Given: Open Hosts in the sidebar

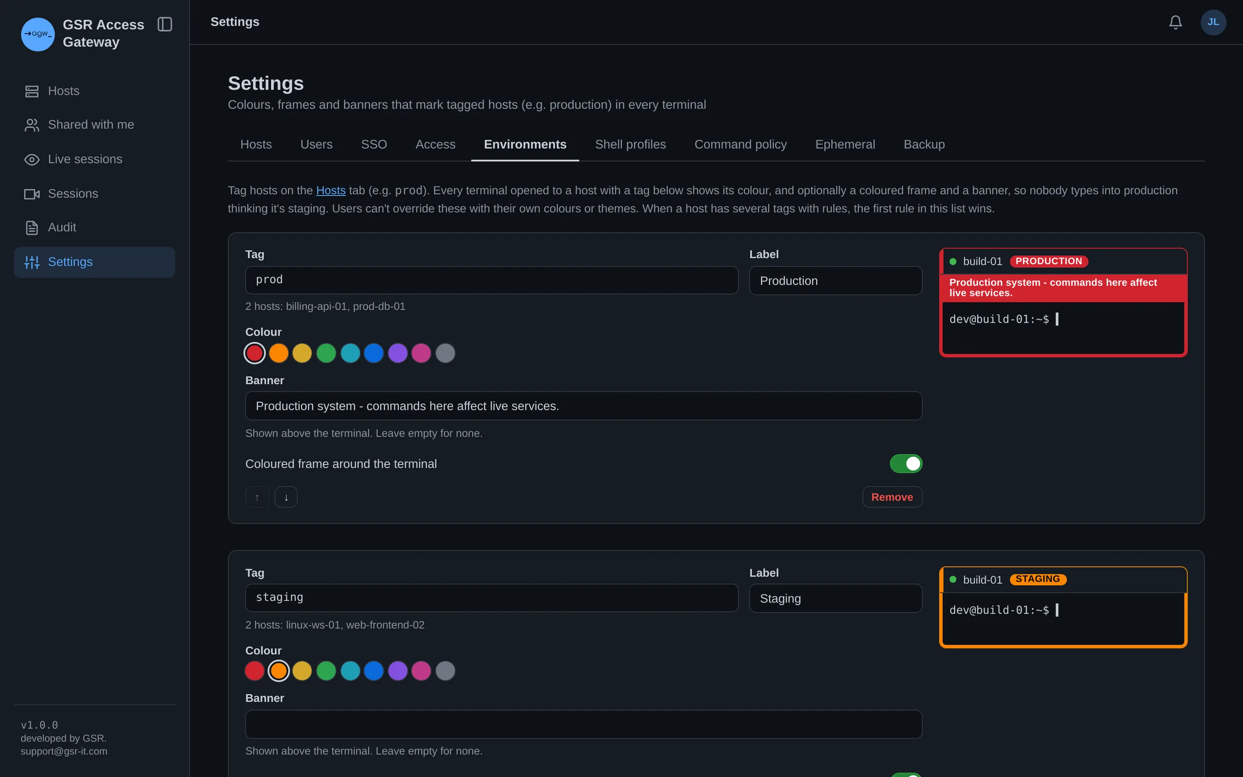Looking at the screenshot, I should coord(94,91).
